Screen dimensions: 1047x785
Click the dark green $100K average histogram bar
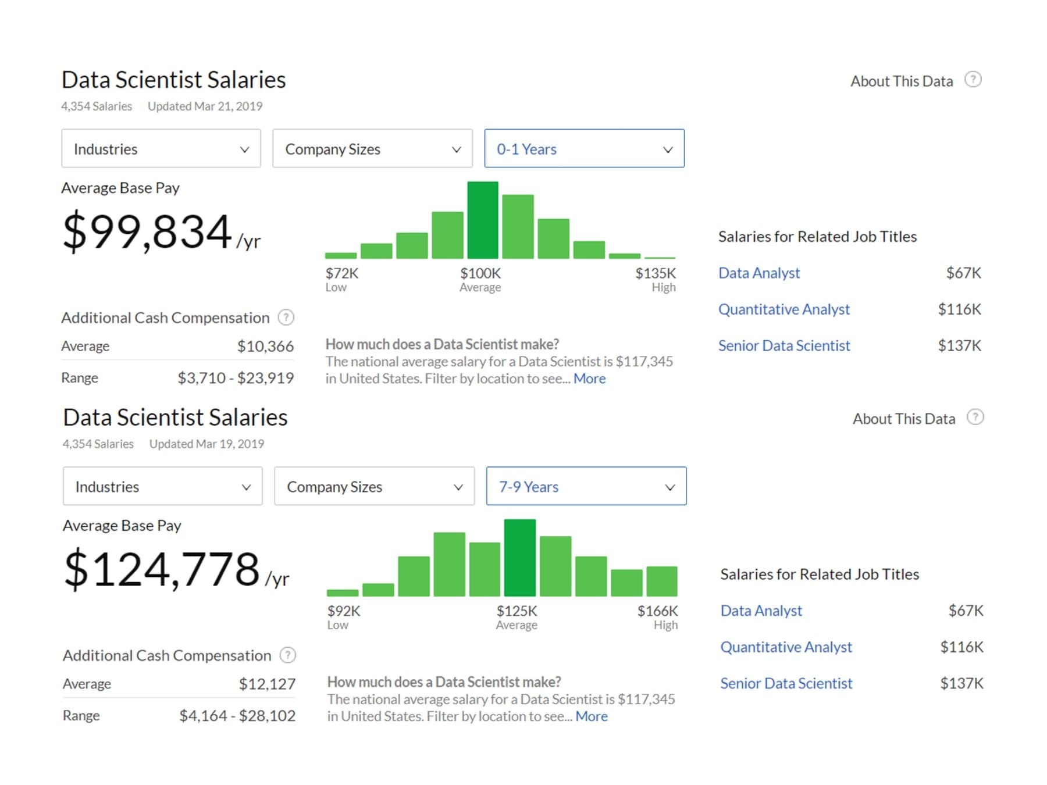pyautogui.click(x=483, y=220)
